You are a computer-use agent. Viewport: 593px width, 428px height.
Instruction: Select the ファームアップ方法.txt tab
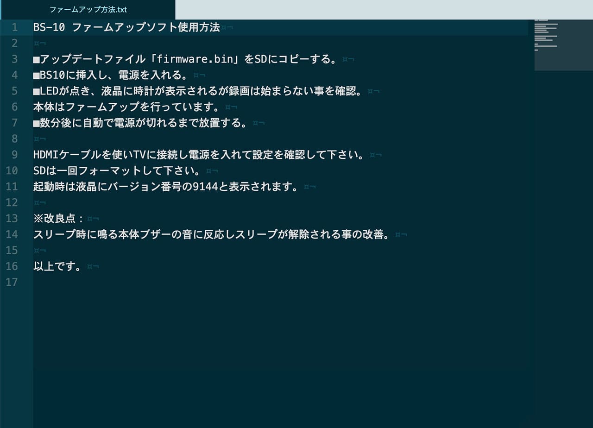click(88, 10)
